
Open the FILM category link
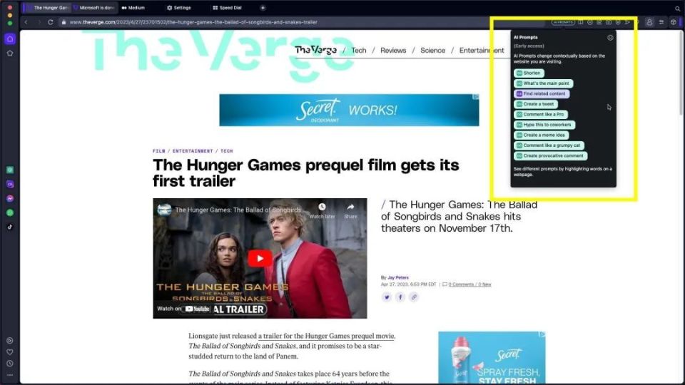pyautogui.click(x=159, y=151)
